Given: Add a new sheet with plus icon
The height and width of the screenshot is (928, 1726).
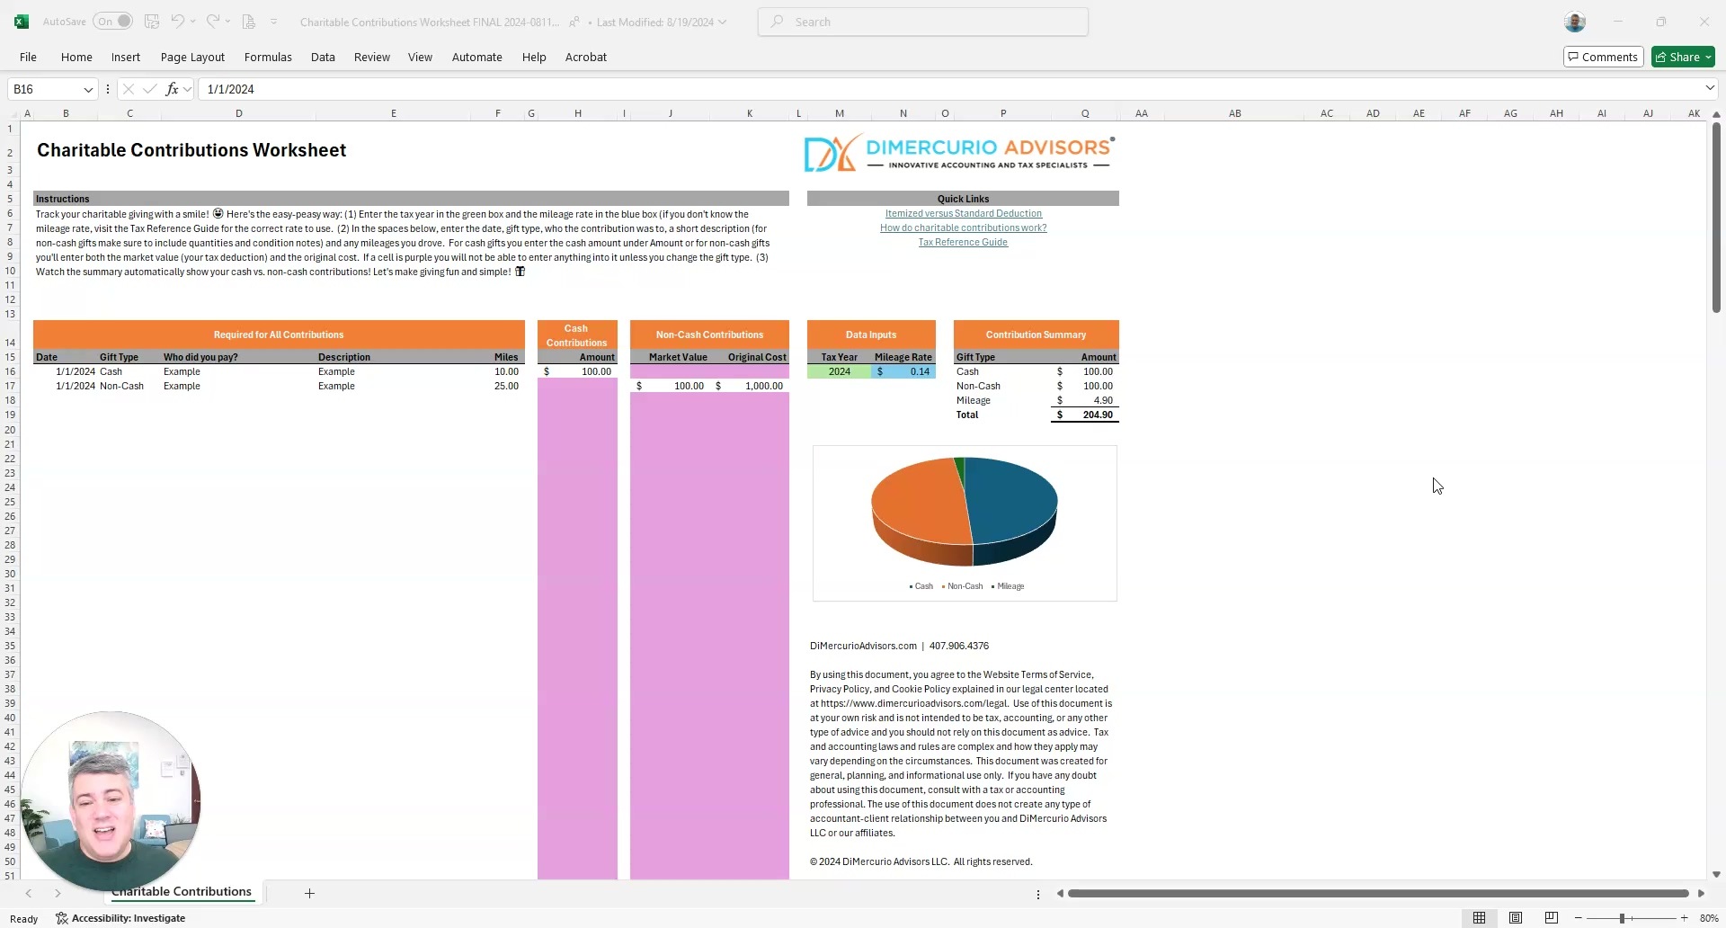Looking at the screenshot, I should [309, 893].
